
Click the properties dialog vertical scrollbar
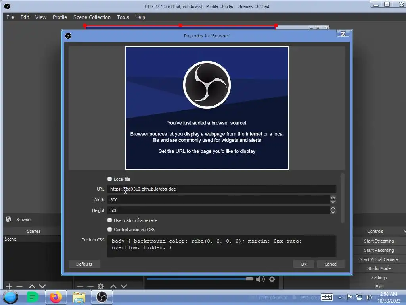pos(342,198)
